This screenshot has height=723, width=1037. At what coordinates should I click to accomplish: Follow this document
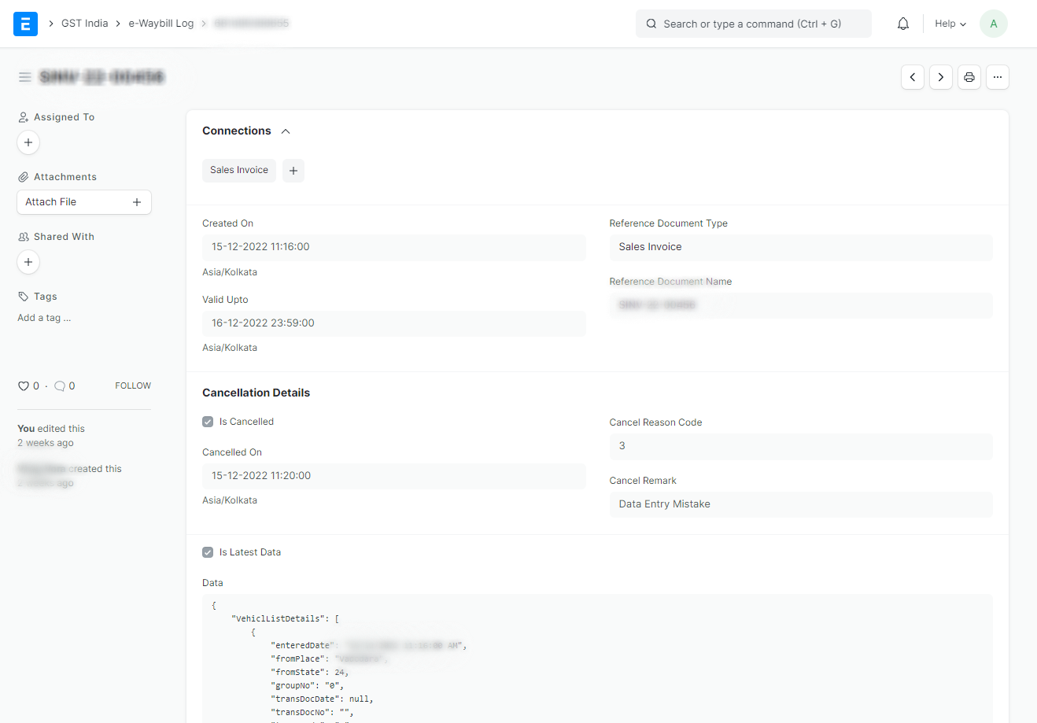[x=133, y=386]
